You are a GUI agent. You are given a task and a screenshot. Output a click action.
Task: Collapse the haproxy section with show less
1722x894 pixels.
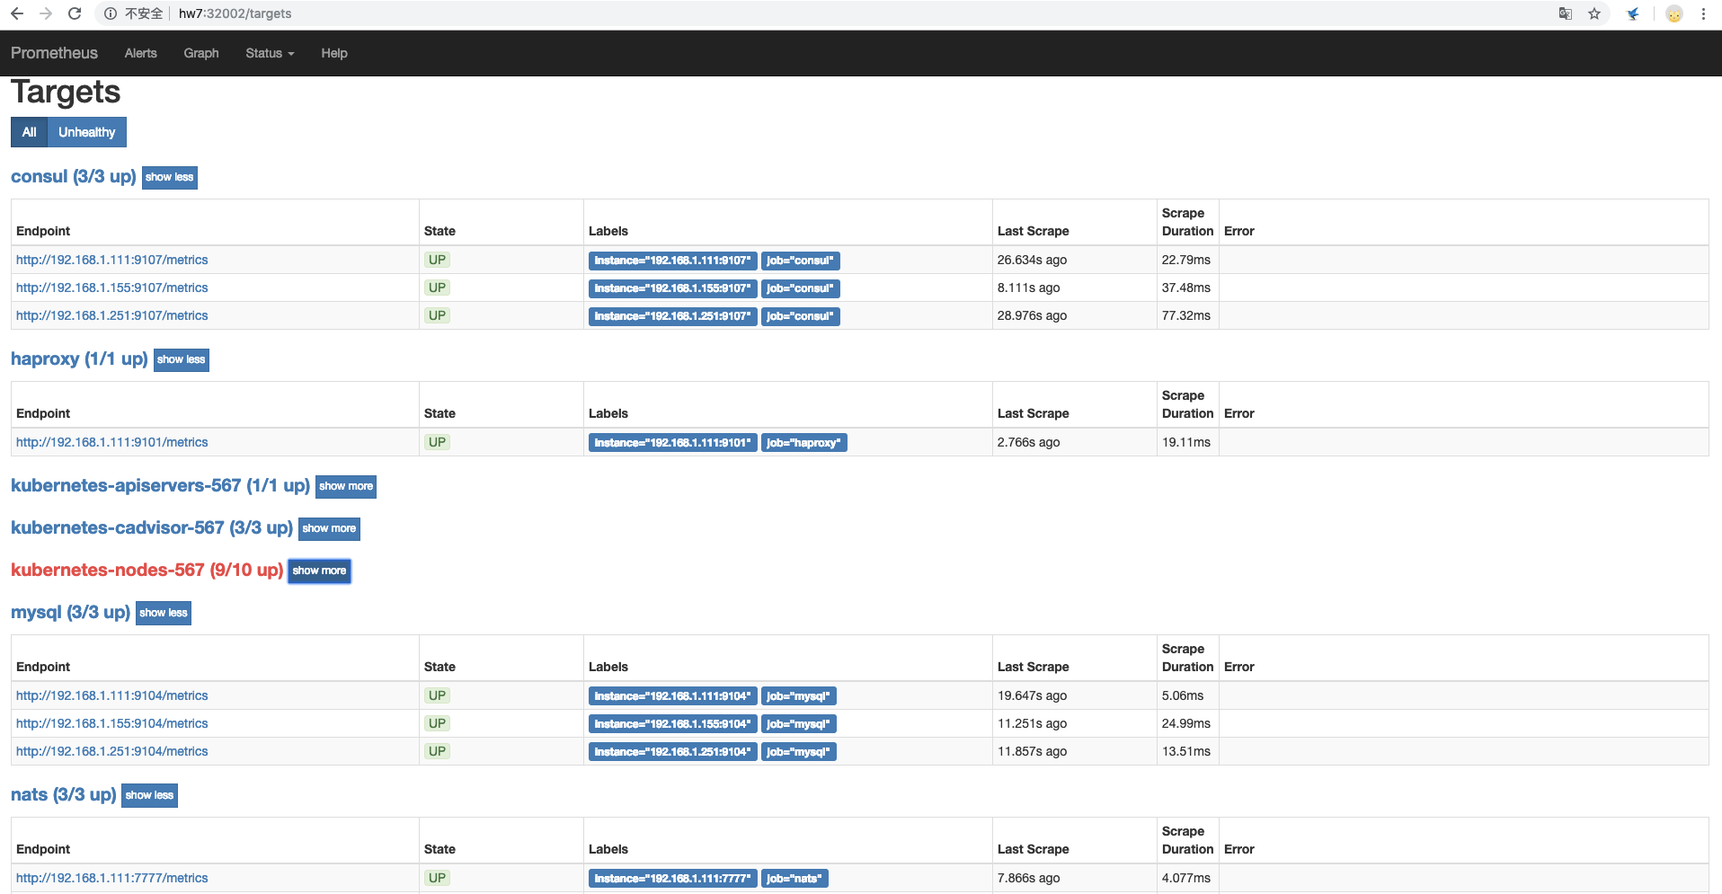182,359
